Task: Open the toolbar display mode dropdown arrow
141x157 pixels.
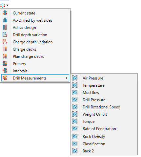Action: pyautogui.click(x=7, y=5)
